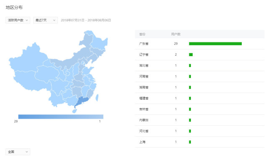Select the 吉林省 row label
Screen dimensions: 269x158
[x=144, y=109]
